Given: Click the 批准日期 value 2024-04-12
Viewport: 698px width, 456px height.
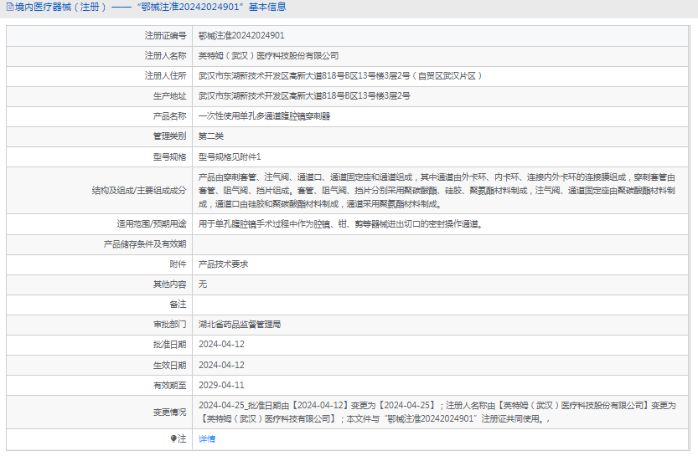Looking at the screenshot, I should tap(221, 345).
